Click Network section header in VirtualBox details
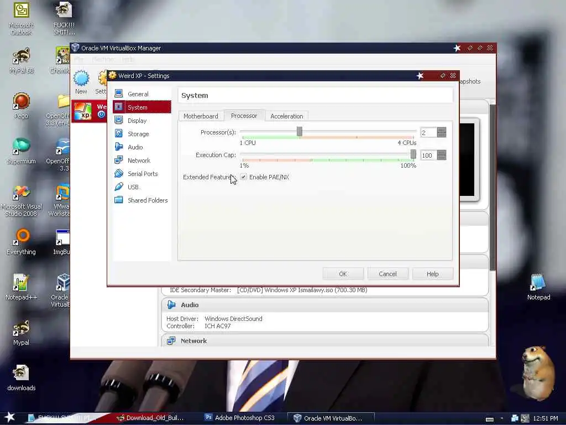566x425 pixels. point(325,341)
